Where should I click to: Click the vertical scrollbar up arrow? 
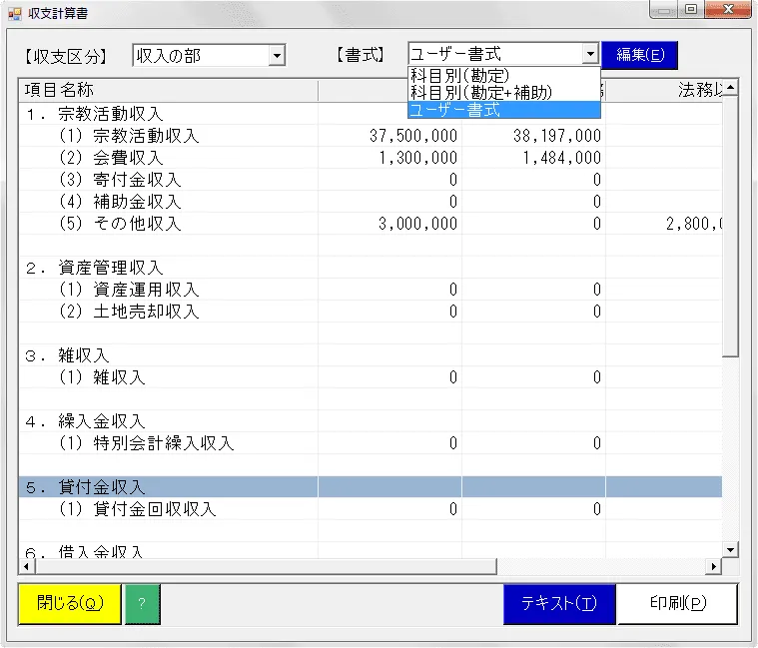pos(730,88)
